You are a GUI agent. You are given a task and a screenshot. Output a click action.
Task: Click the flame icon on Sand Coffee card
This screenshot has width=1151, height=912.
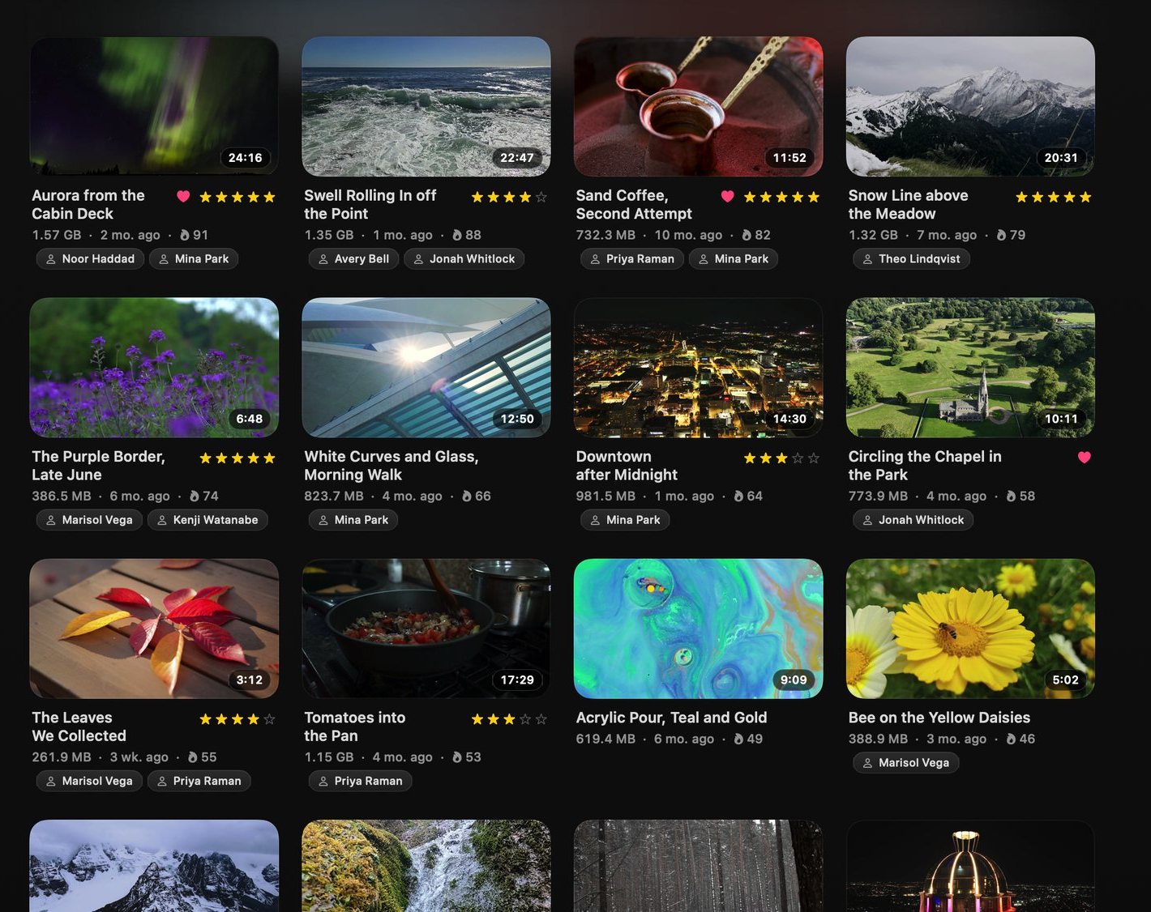pos(747,235)
